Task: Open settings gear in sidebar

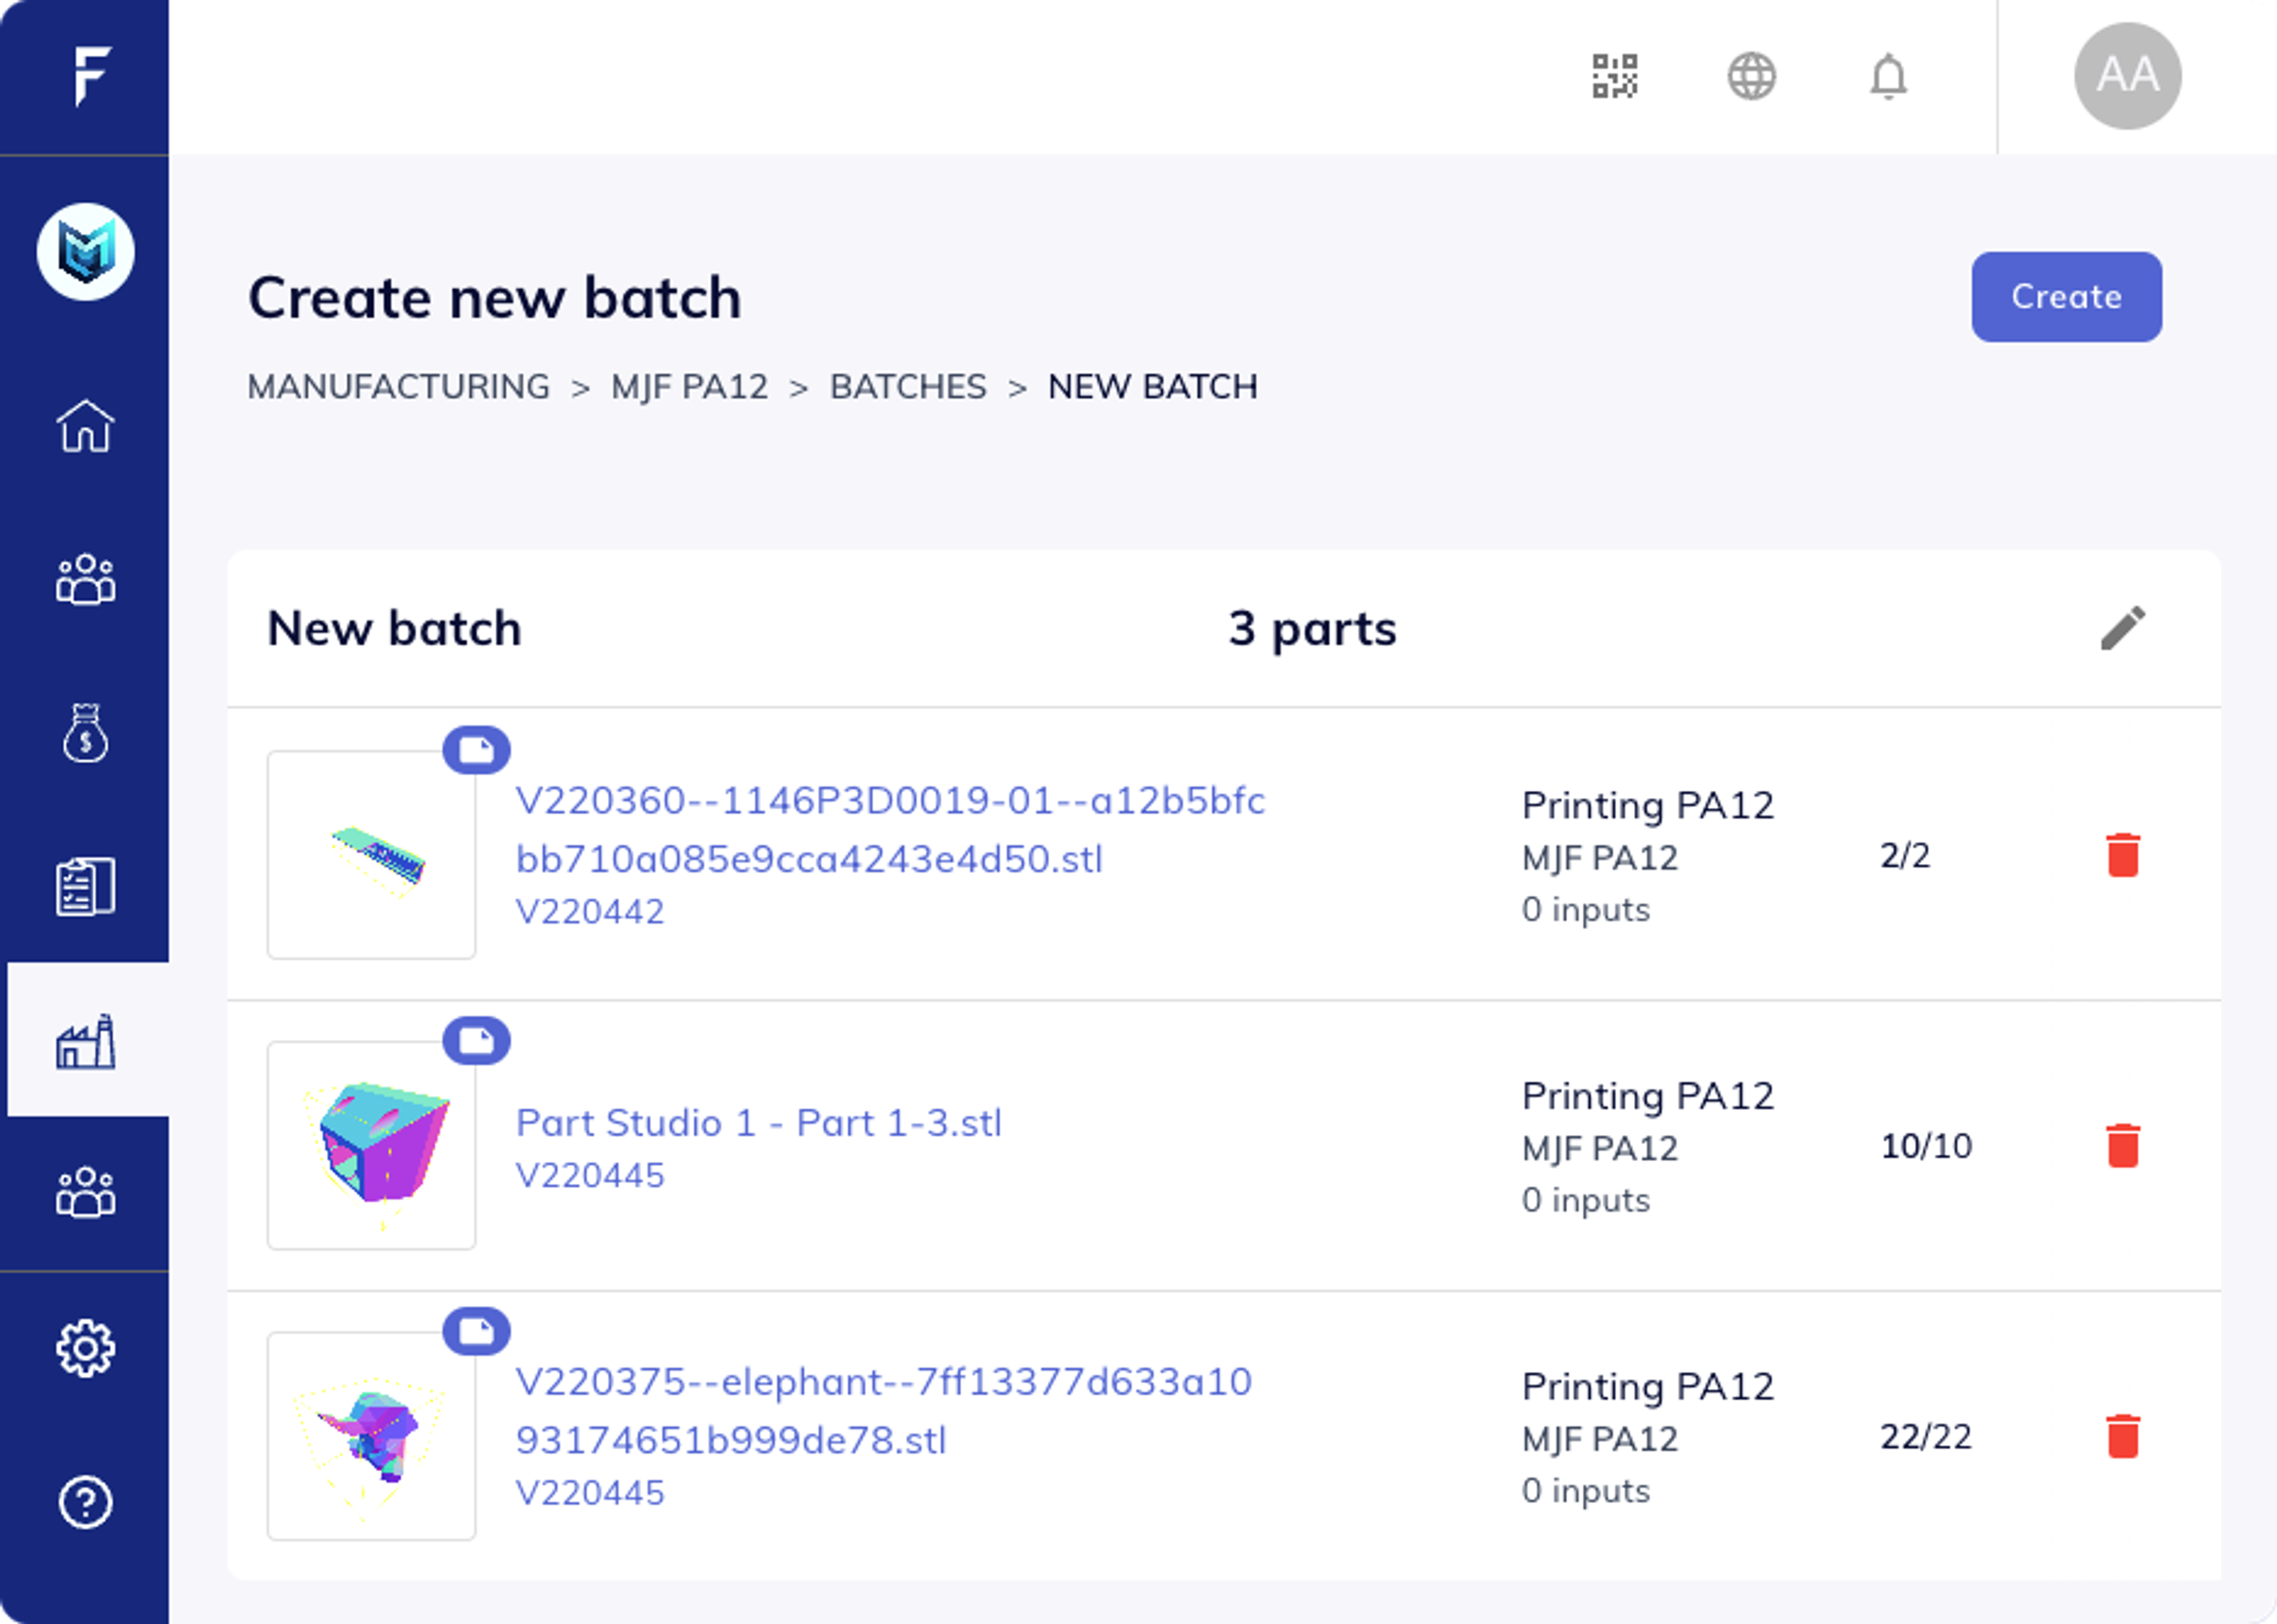Action: click(85, 1348)
